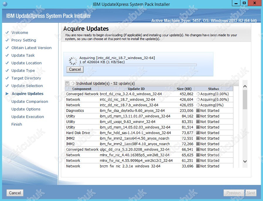
Task: Click Not Started icon for qlgc_dd_cna row
Action: coord(198,149)
